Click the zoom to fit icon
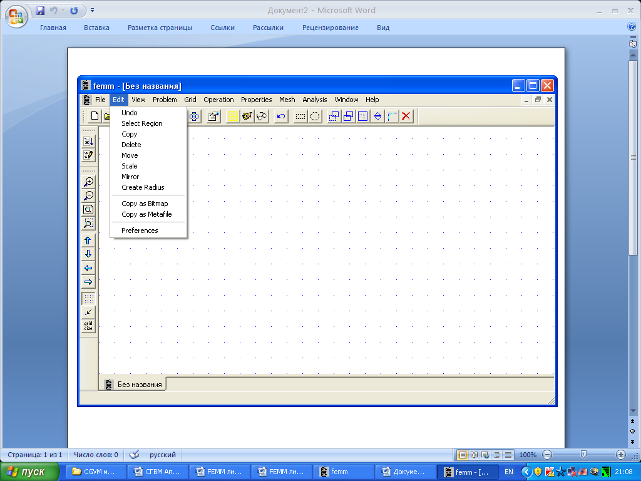The width and height of the screenshot is (641, 481). tap(88, 210)
